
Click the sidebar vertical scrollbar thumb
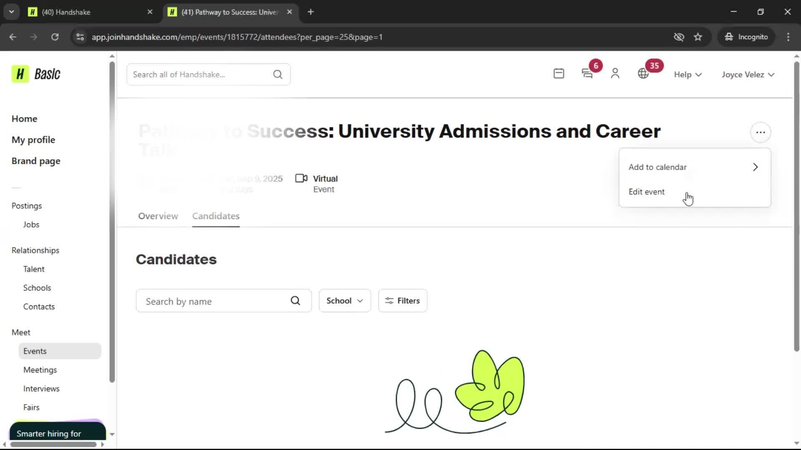[112, 222]
